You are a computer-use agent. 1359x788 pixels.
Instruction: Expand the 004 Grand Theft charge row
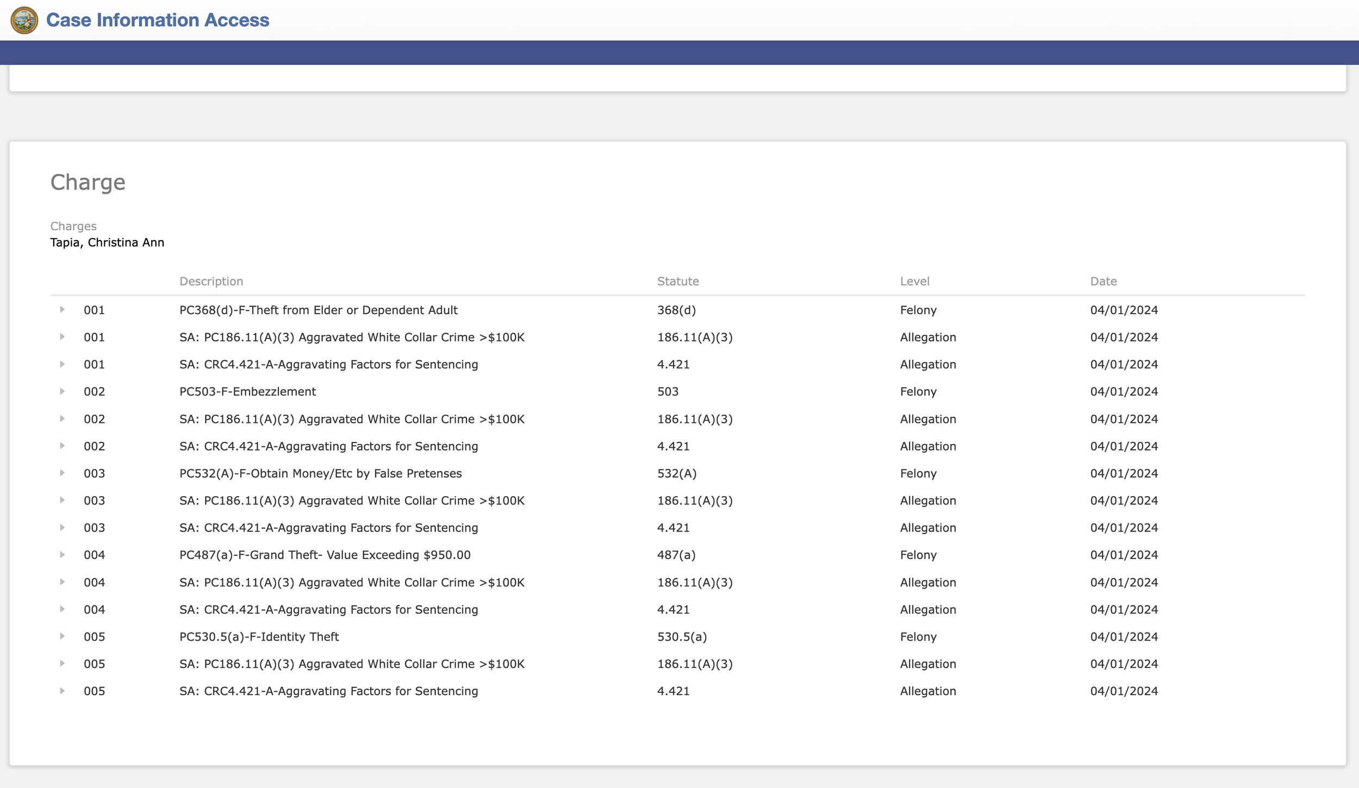(x=63, y=555)
